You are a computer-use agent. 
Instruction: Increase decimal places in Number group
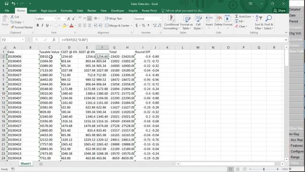coord(154,25)
